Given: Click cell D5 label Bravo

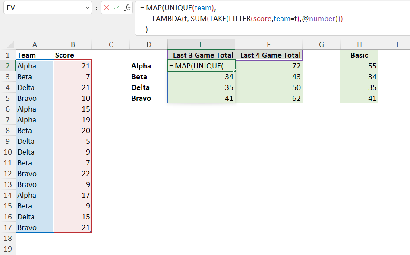Looking at the screenshot, I should [x=149, y=98].
